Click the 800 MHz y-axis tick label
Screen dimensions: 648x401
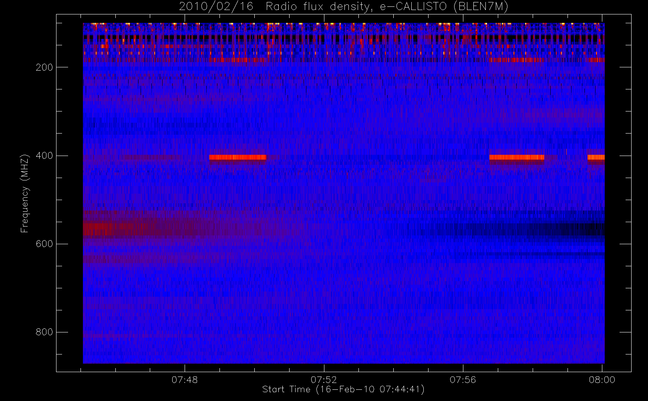pos(44,332)
